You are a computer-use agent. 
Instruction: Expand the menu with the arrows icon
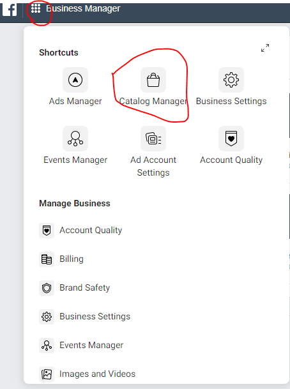[265, 48]
